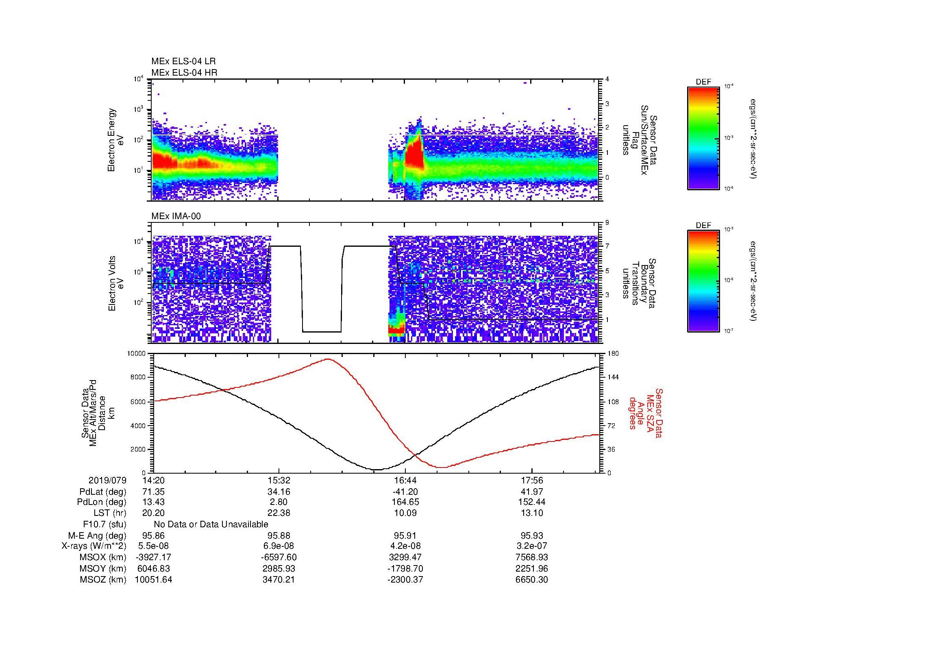The image size is (951, 672).
Task: Click the red SZA curve peak
Action: coord(328,359)
